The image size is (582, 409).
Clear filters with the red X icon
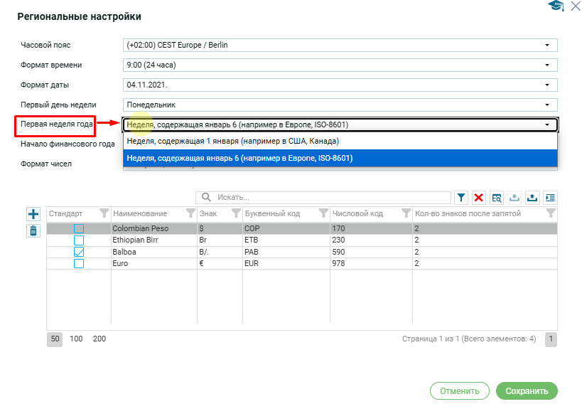pyautogui.click(x=479, y=197)
